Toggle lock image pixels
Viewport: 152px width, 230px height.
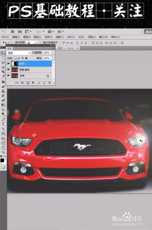pos(19,58)
